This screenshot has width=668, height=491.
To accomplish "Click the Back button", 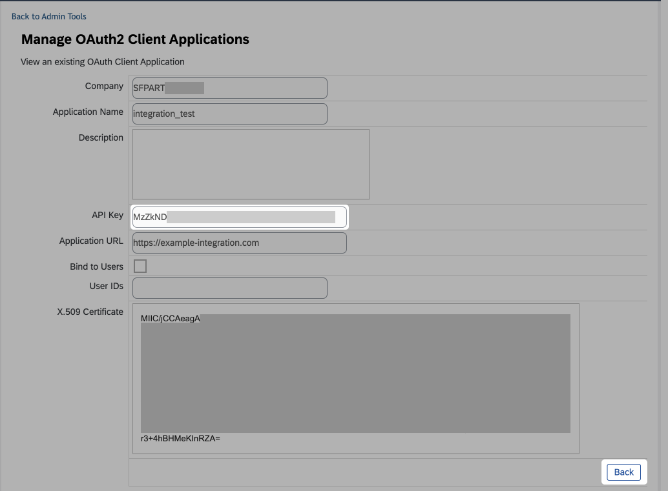I will [x=623, y=472].
